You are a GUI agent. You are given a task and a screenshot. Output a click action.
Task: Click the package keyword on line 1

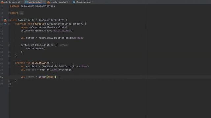[x=15, y=6]
